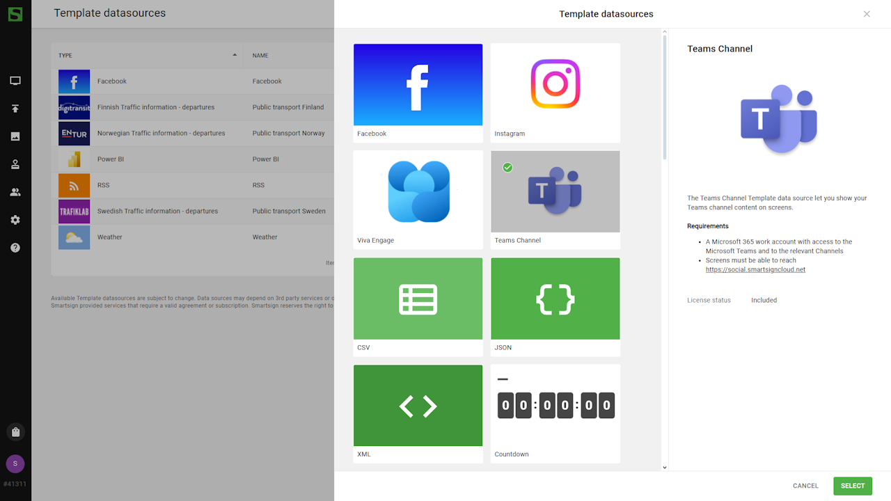Open the Settings gear icon in sidebar
The image size is (891, 501).
pos(15,220)
